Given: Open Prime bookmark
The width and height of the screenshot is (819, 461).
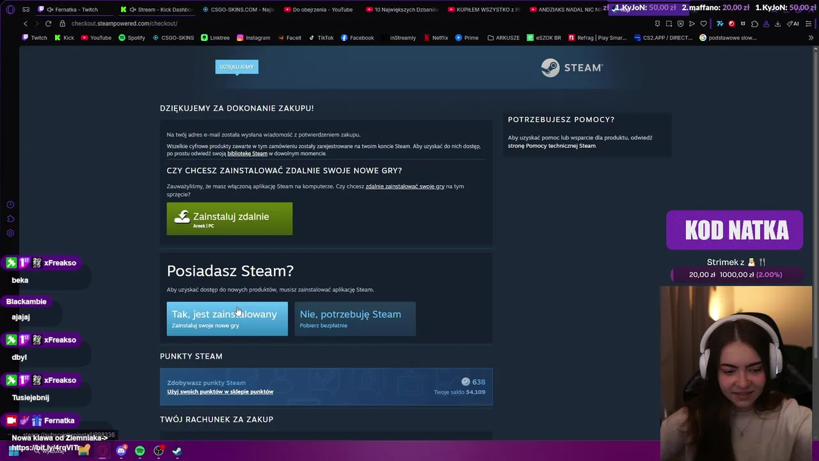Looking at the screenshot, I should 466,38.
